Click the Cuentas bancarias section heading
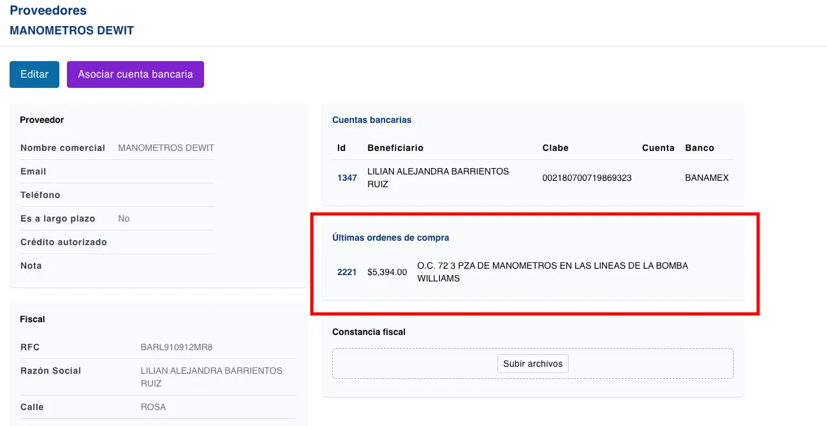Image resolution: width=827 pixels, height=426 pixels. 372,120
